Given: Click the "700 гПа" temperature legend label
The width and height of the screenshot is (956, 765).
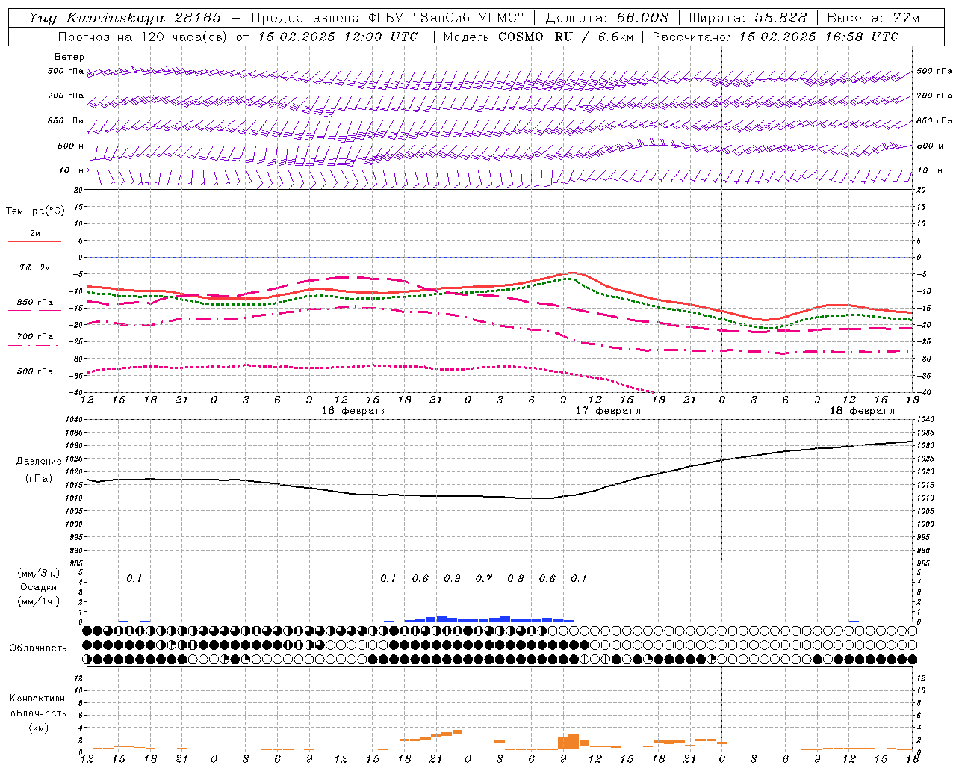Looking at the screenshot, I should tap(35, 337).
